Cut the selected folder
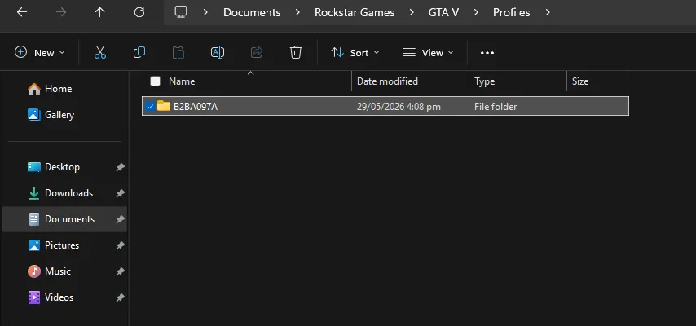The width and height of the screenshot is (696, 326). [100, 52]
